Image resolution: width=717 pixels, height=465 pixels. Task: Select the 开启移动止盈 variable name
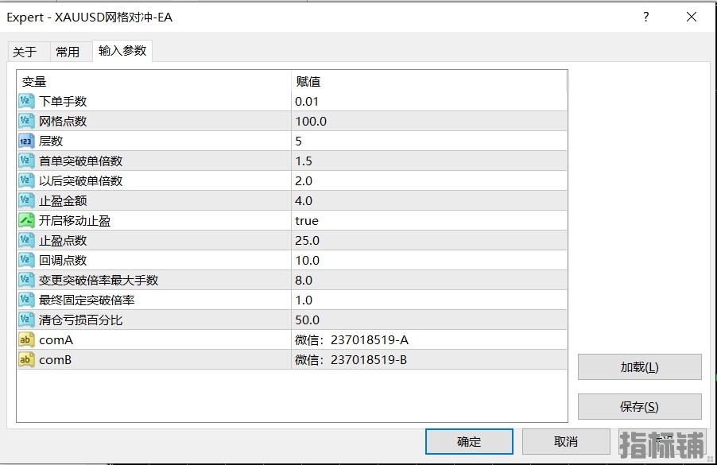pyautogui.click(x=75, y=221)
